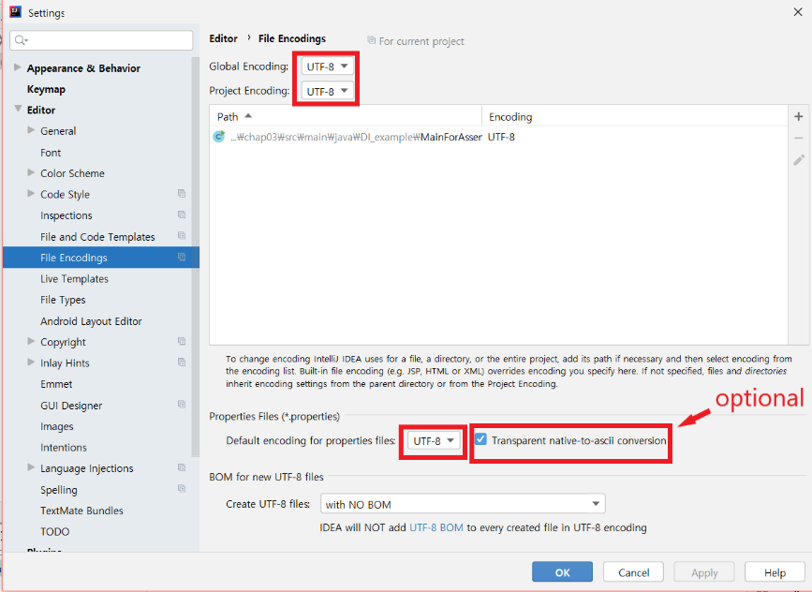Open TODO settings page
The image size is (812, 592).
pos(54,531)
